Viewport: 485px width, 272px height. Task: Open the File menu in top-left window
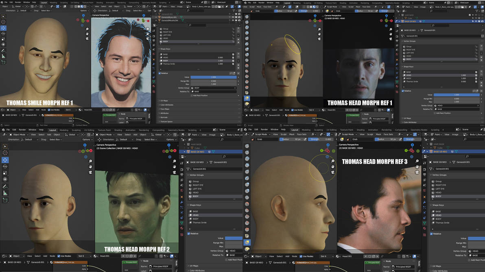coord(6,2)
